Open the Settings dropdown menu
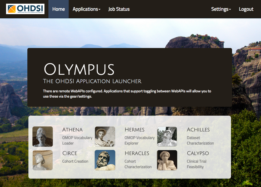The image size is (261, 187). [221, 9]
